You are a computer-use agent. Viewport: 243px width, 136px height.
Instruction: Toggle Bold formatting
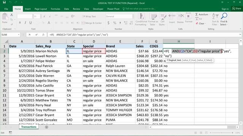20,23
